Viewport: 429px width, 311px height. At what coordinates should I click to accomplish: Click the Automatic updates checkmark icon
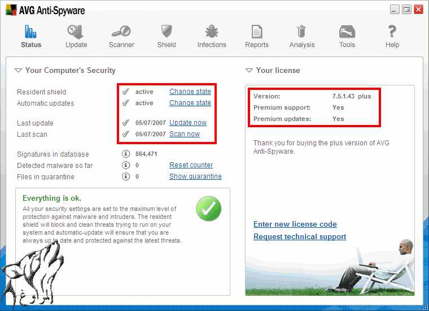click(125, 103)
